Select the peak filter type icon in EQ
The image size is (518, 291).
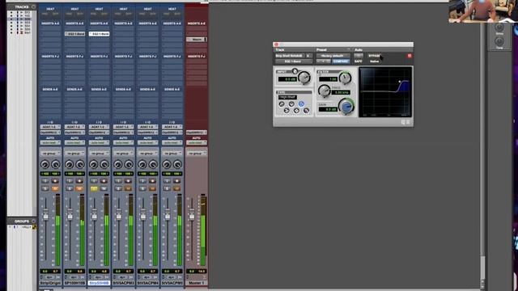point(296,111)
